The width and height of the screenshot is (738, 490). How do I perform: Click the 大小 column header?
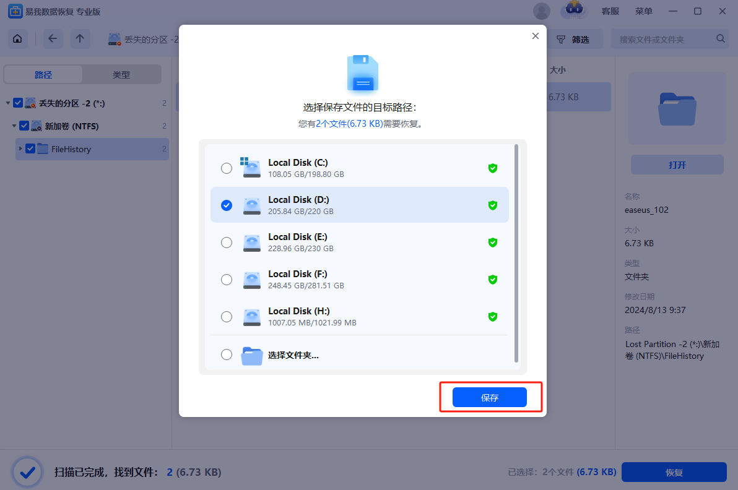tap(558, 70)
